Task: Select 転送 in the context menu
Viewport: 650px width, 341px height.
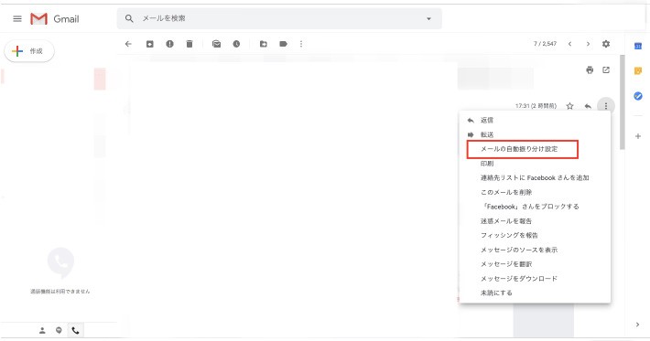Action: coord(535,134)
